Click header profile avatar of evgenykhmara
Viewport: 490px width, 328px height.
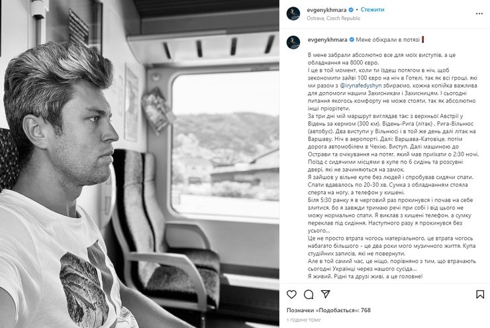293,14
